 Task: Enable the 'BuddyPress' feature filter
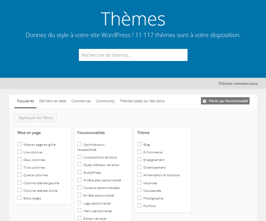(x=79, y=172)
